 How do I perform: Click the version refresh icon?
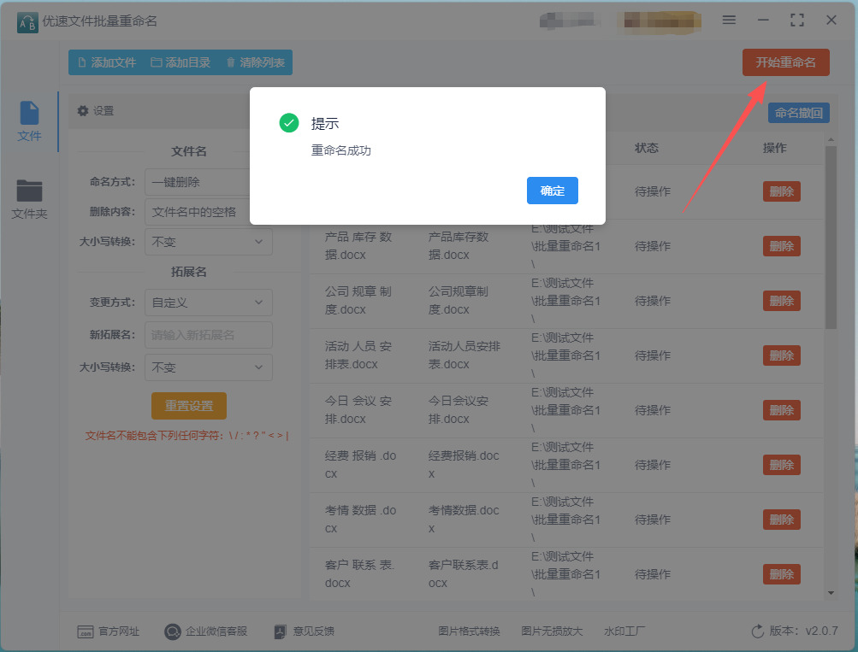click(757, 631)
